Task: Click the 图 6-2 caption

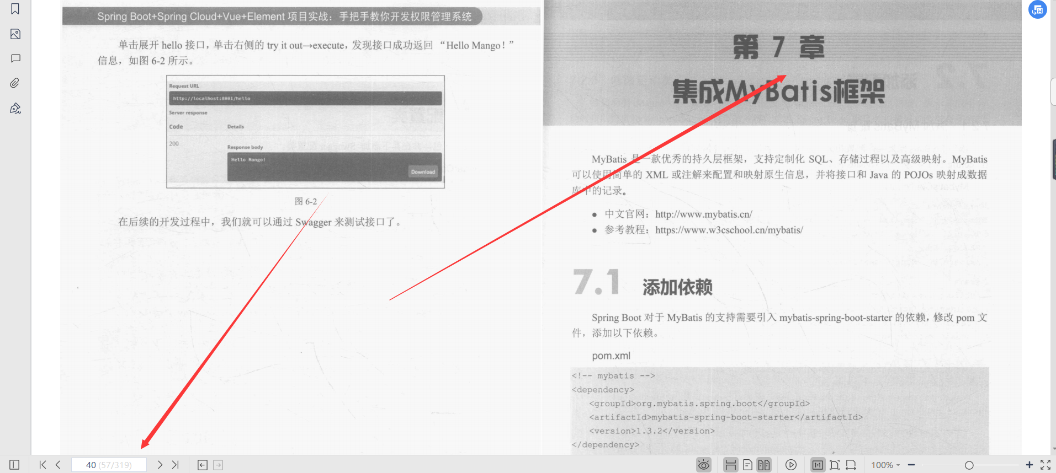Action: pos(306,201)
